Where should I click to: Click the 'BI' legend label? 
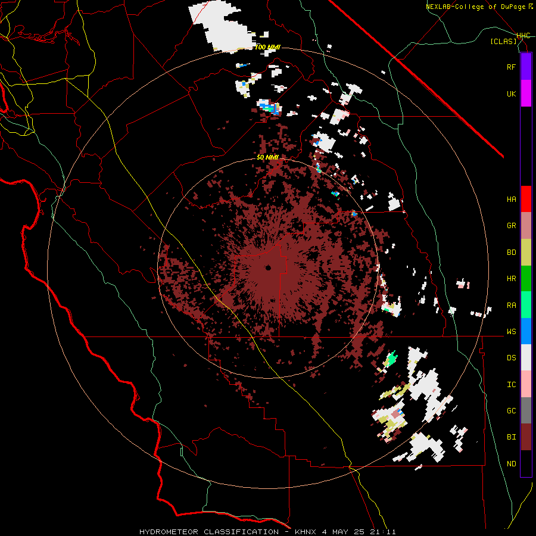511,437
